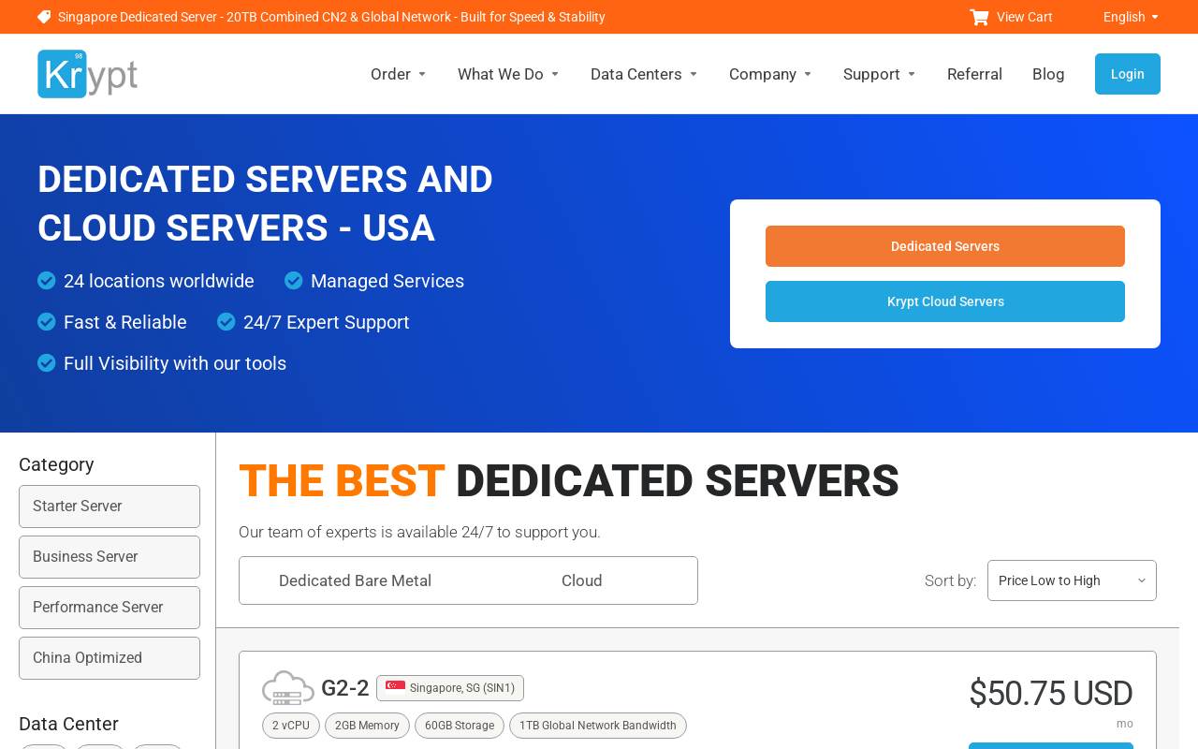Open the Sort by Price dropdown
The width and height of the screenshot is (1198, 749).
click(x=1072, y=580)
